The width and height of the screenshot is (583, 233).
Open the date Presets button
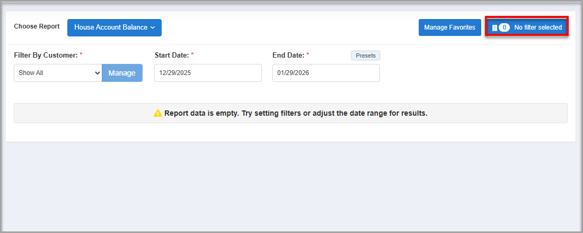pos(366,55)
